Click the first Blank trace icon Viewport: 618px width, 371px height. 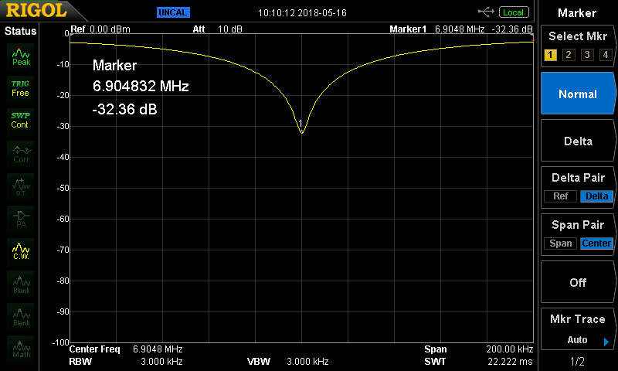pyautogui.click(x=22, y=284)
